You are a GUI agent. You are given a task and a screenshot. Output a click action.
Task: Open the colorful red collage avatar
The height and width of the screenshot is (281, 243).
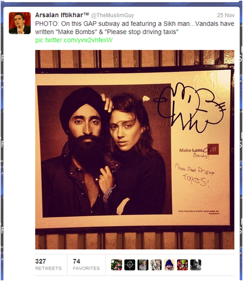tap(183, 265)
